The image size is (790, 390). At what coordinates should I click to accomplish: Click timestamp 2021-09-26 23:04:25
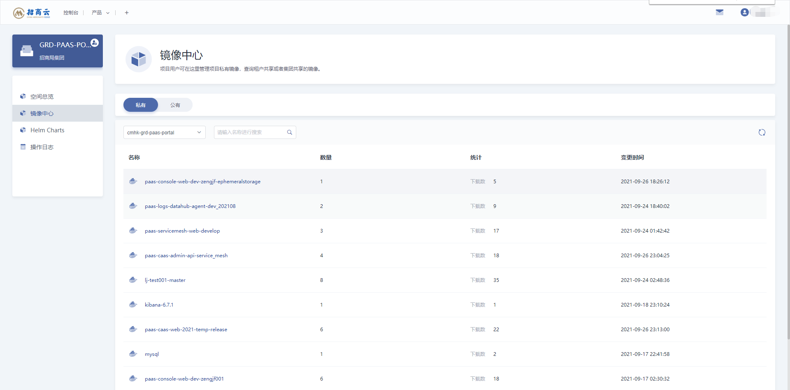(x=645, y=255)
